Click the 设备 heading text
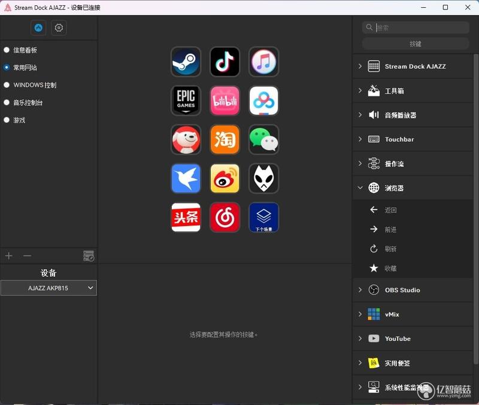The width and height of the screenshot is (479, 405). 48,273
